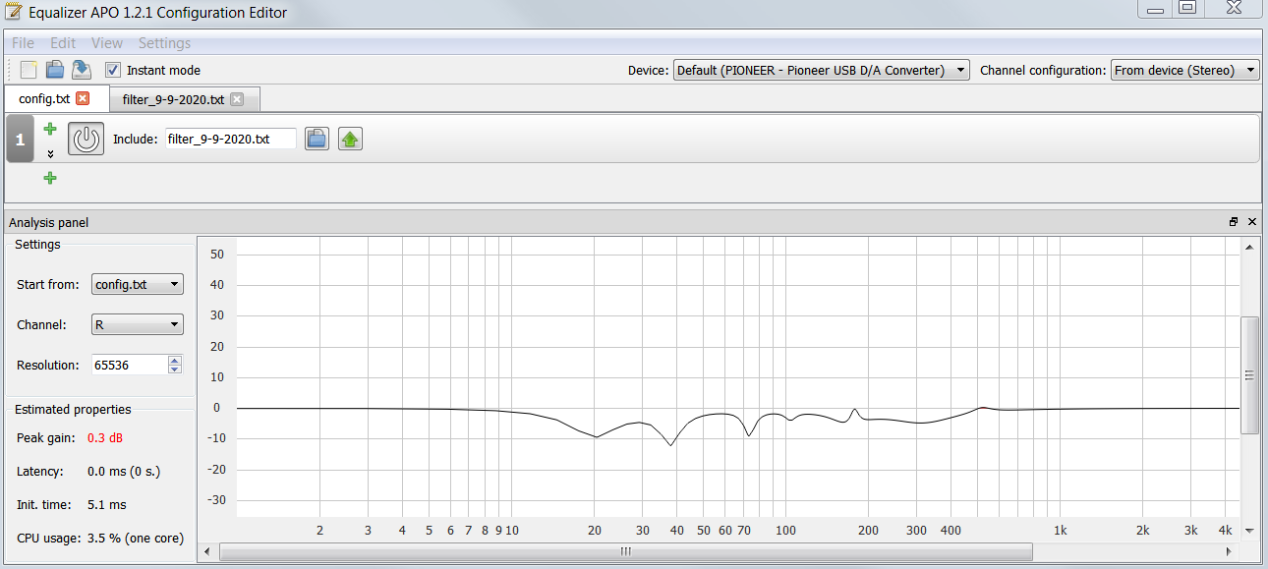Switch to the filter_9-9-2020.txt tab
The image size is (1268, 569).
tap(183, 99)
